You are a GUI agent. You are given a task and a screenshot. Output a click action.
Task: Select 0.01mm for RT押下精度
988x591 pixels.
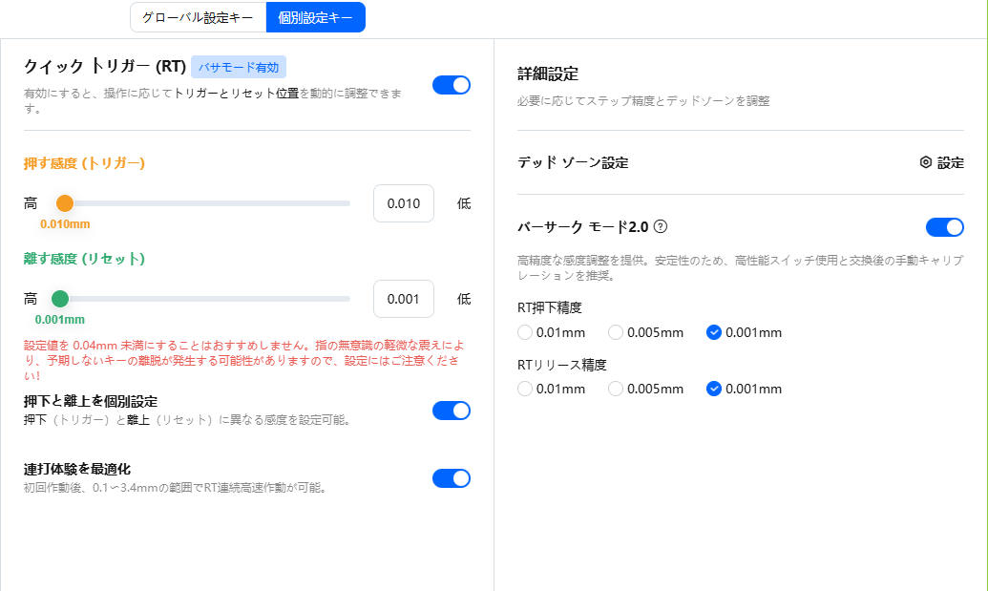[x=524, y=332]
